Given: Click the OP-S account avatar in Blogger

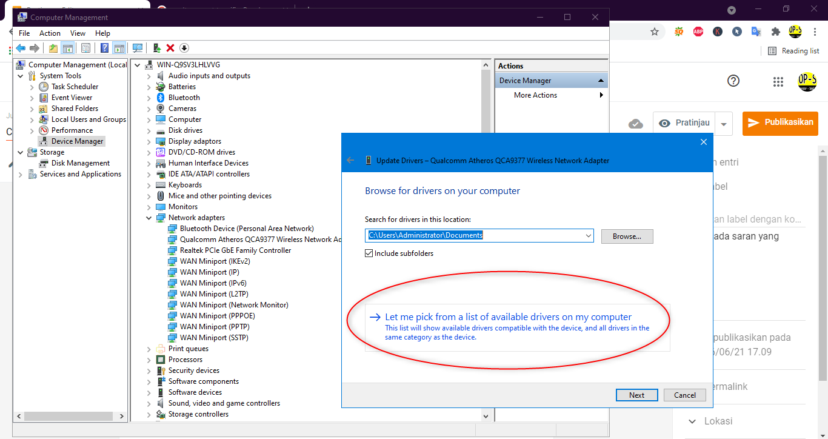Looking at the screenshot, I should pyautogui.click(x=807, y=81).
